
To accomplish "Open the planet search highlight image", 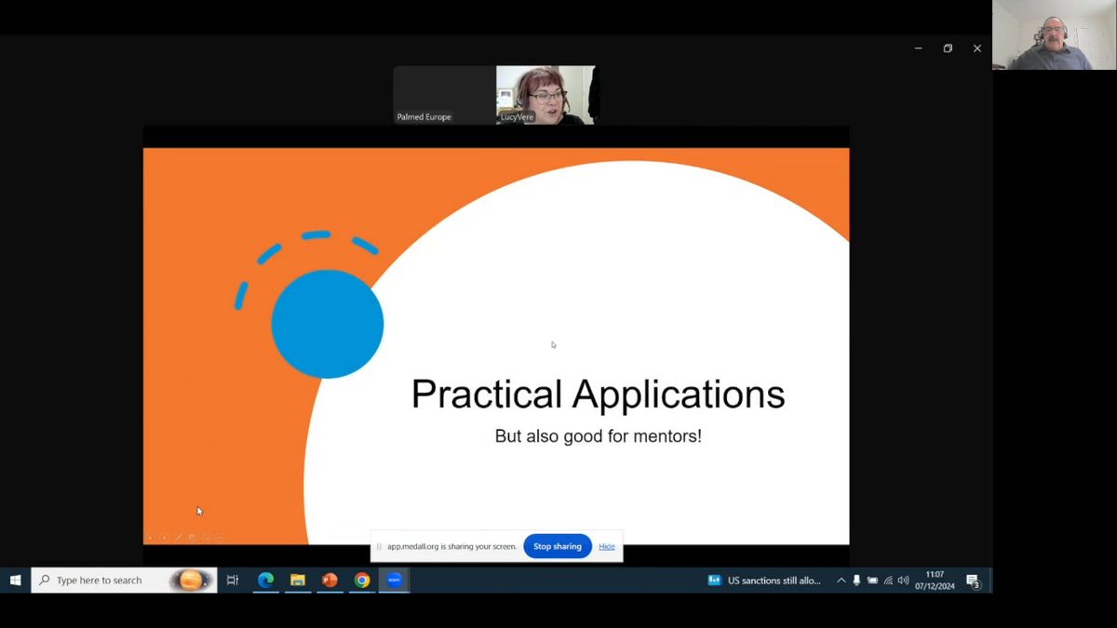I will [191, 581].
